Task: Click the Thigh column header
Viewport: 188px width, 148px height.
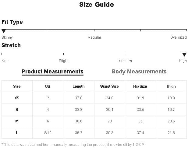Action: click(171, 86)
